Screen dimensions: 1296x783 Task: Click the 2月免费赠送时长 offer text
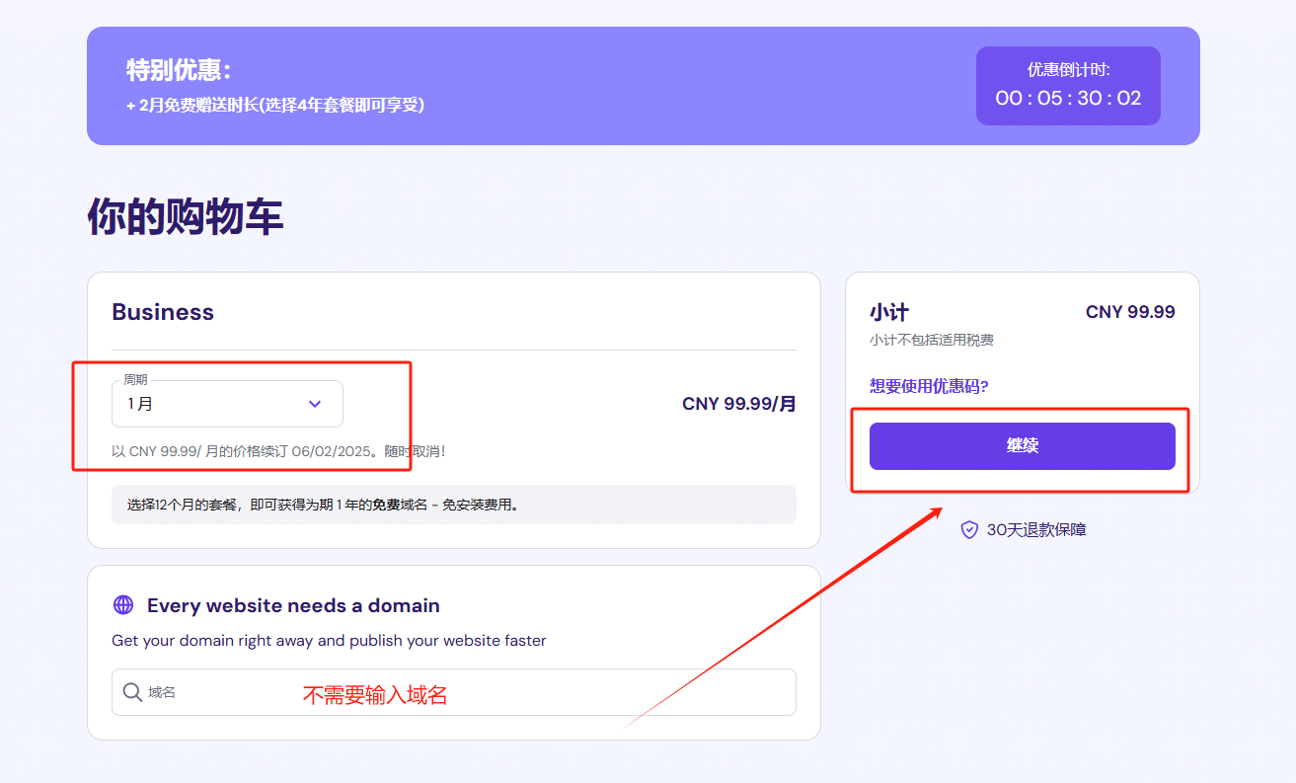275,105
